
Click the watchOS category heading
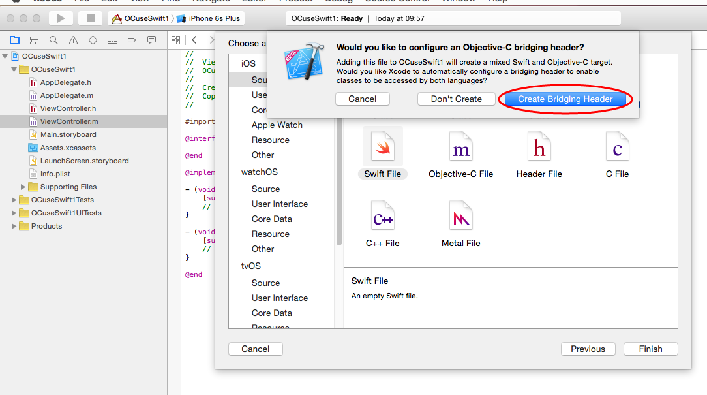pyautogui.click(x=260, y=172)
